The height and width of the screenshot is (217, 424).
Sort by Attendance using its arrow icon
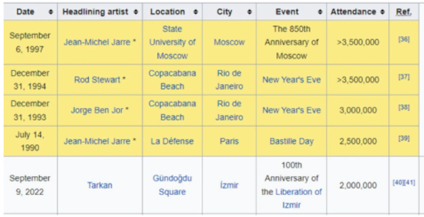[x=383, y=12]
